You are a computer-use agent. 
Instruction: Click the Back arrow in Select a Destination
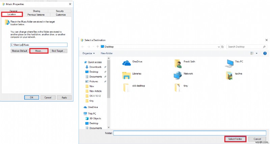tap(83, 47)
